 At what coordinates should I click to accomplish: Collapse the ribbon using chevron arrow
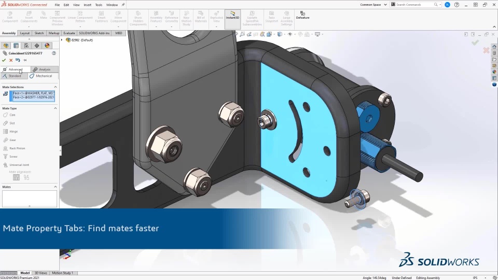[x=494, y=26]
